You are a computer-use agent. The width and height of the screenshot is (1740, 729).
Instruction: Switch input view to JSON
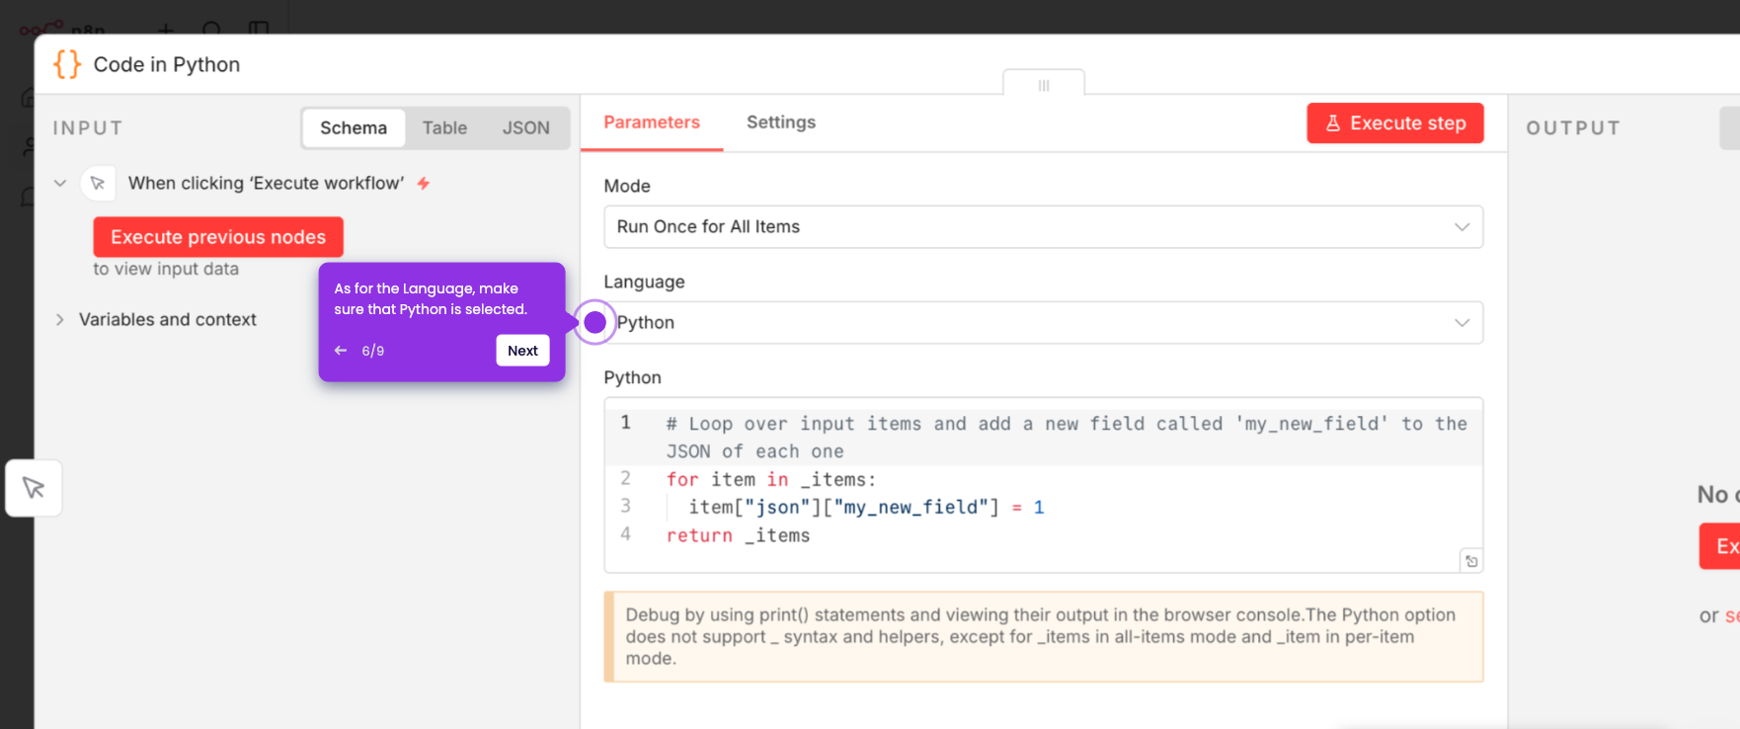526,128
